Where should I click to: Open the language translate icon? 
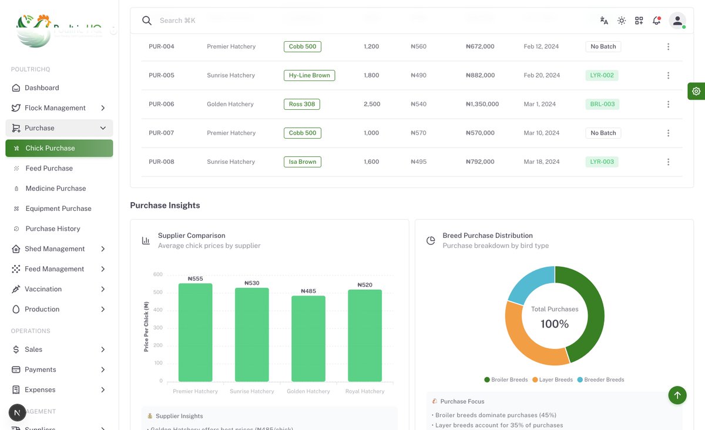[x=604, y=21]
